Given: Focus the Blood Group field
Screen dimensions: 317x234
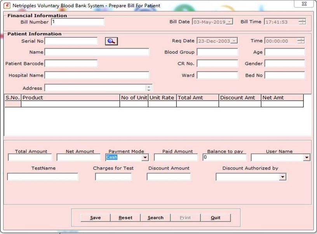Looking at the screenshot, I should point(218,52).
